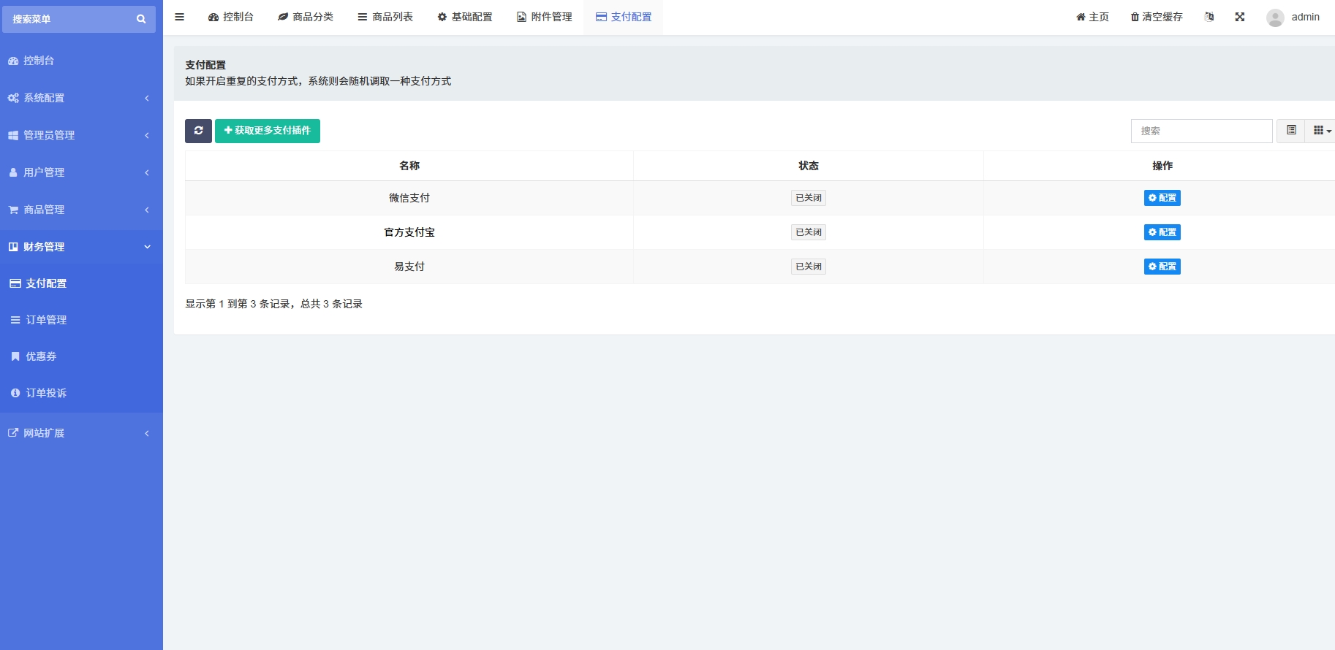Viewport: 1335px width, 650px height.
Task: Click 获取更多支付插件 button
Action: tap(268, 131)
